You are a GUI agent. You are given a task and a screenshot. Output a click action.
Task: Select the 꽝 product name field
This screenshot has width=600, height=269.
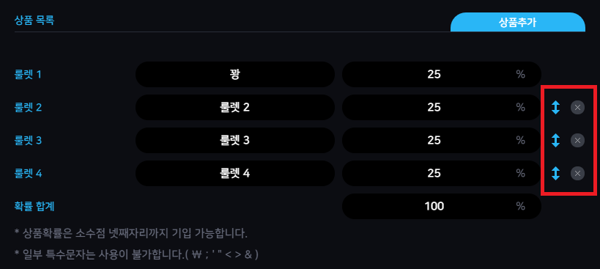235,74
